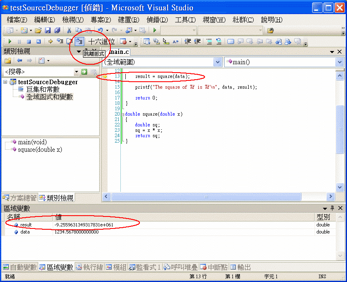Collapse the testSourceDebugger tree node
Image resolution: width=347 pixels, height=282 pixels.
[5, 82]
